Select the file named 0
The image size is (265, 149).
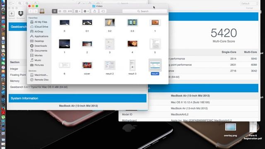tap(65, 22)
